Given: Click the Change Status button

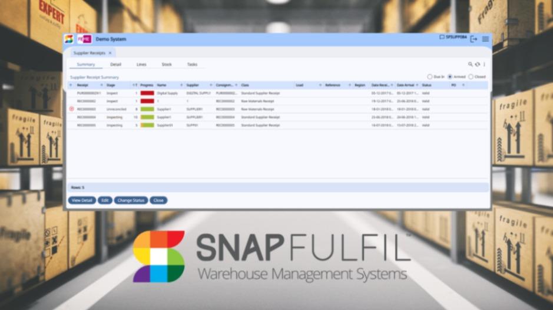Looking at the screenshot, I should 131,200.
